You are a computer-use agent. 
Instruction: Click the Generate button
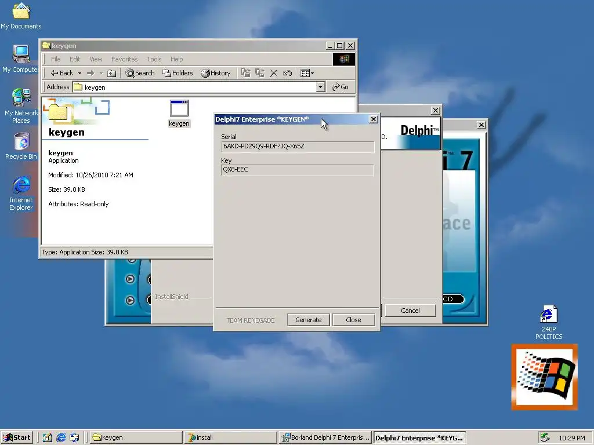309,320
